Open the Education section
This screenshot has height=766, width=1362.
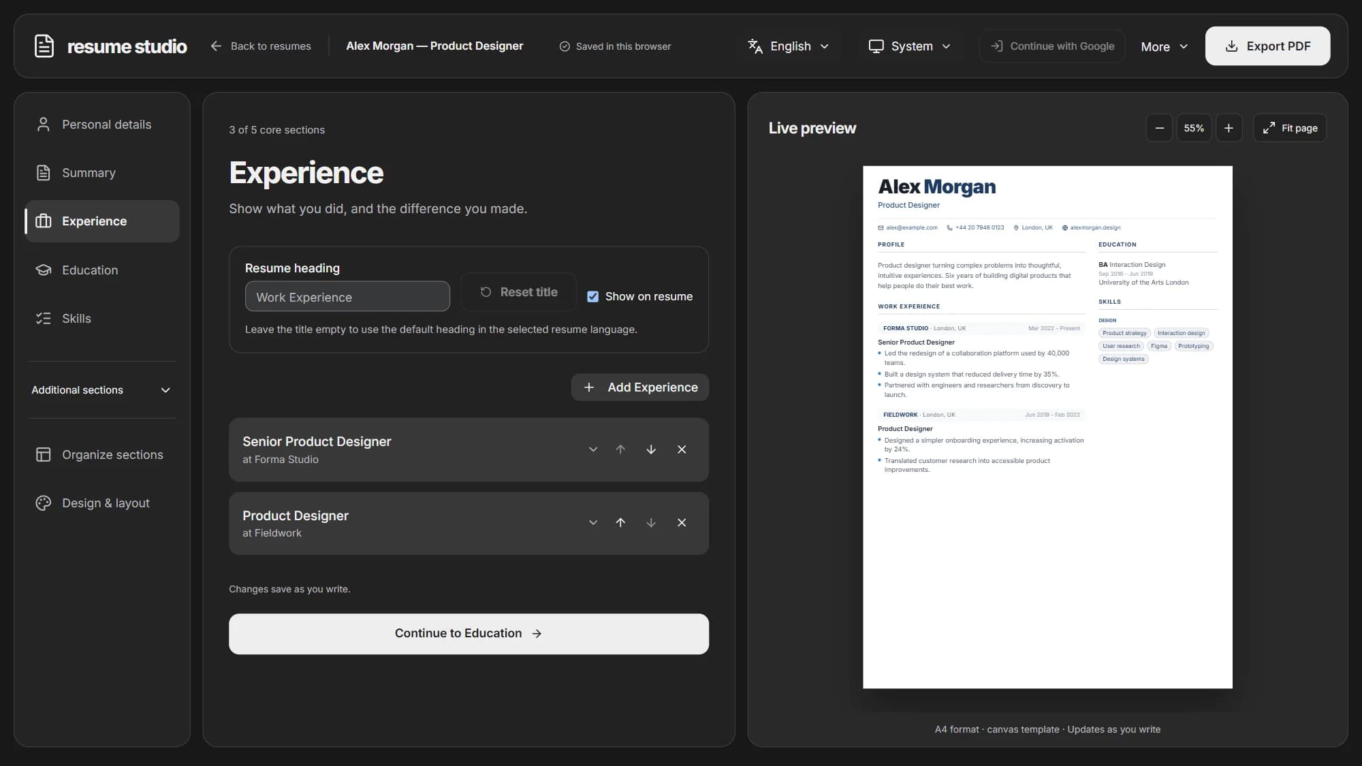[102, 270]
